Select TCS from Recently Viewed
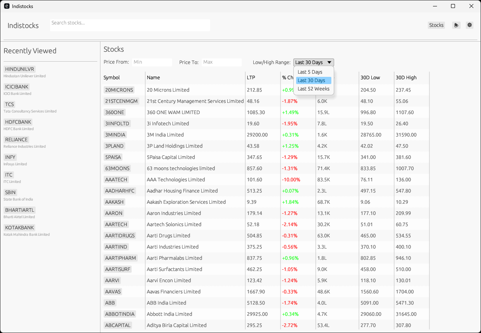Viewport: 481px width, 333px height. click(9, 104)
